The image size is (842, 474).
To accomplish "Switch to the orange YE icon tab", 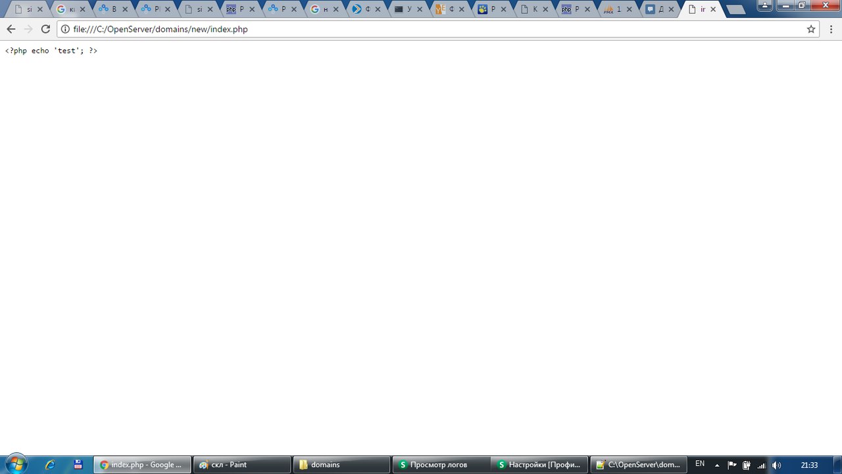I will click(x=451, y=10).
